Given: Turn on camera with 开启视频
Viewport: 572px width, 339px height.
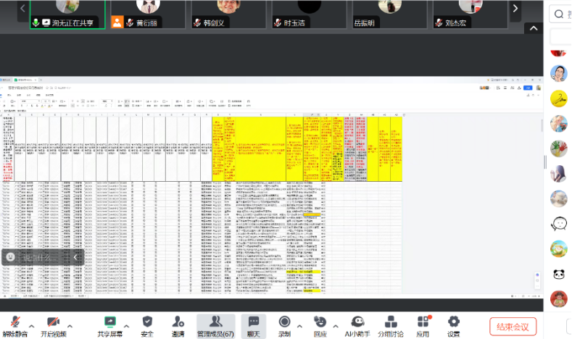Looking at the screenshot, I should [x=52, y=325].
